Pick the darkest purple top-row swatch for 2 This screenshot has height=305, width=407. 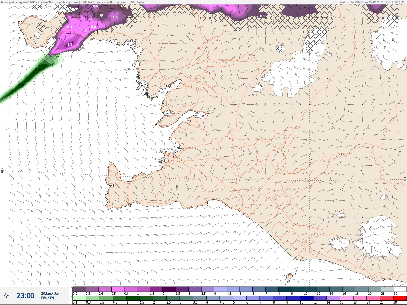coord(169,289)
